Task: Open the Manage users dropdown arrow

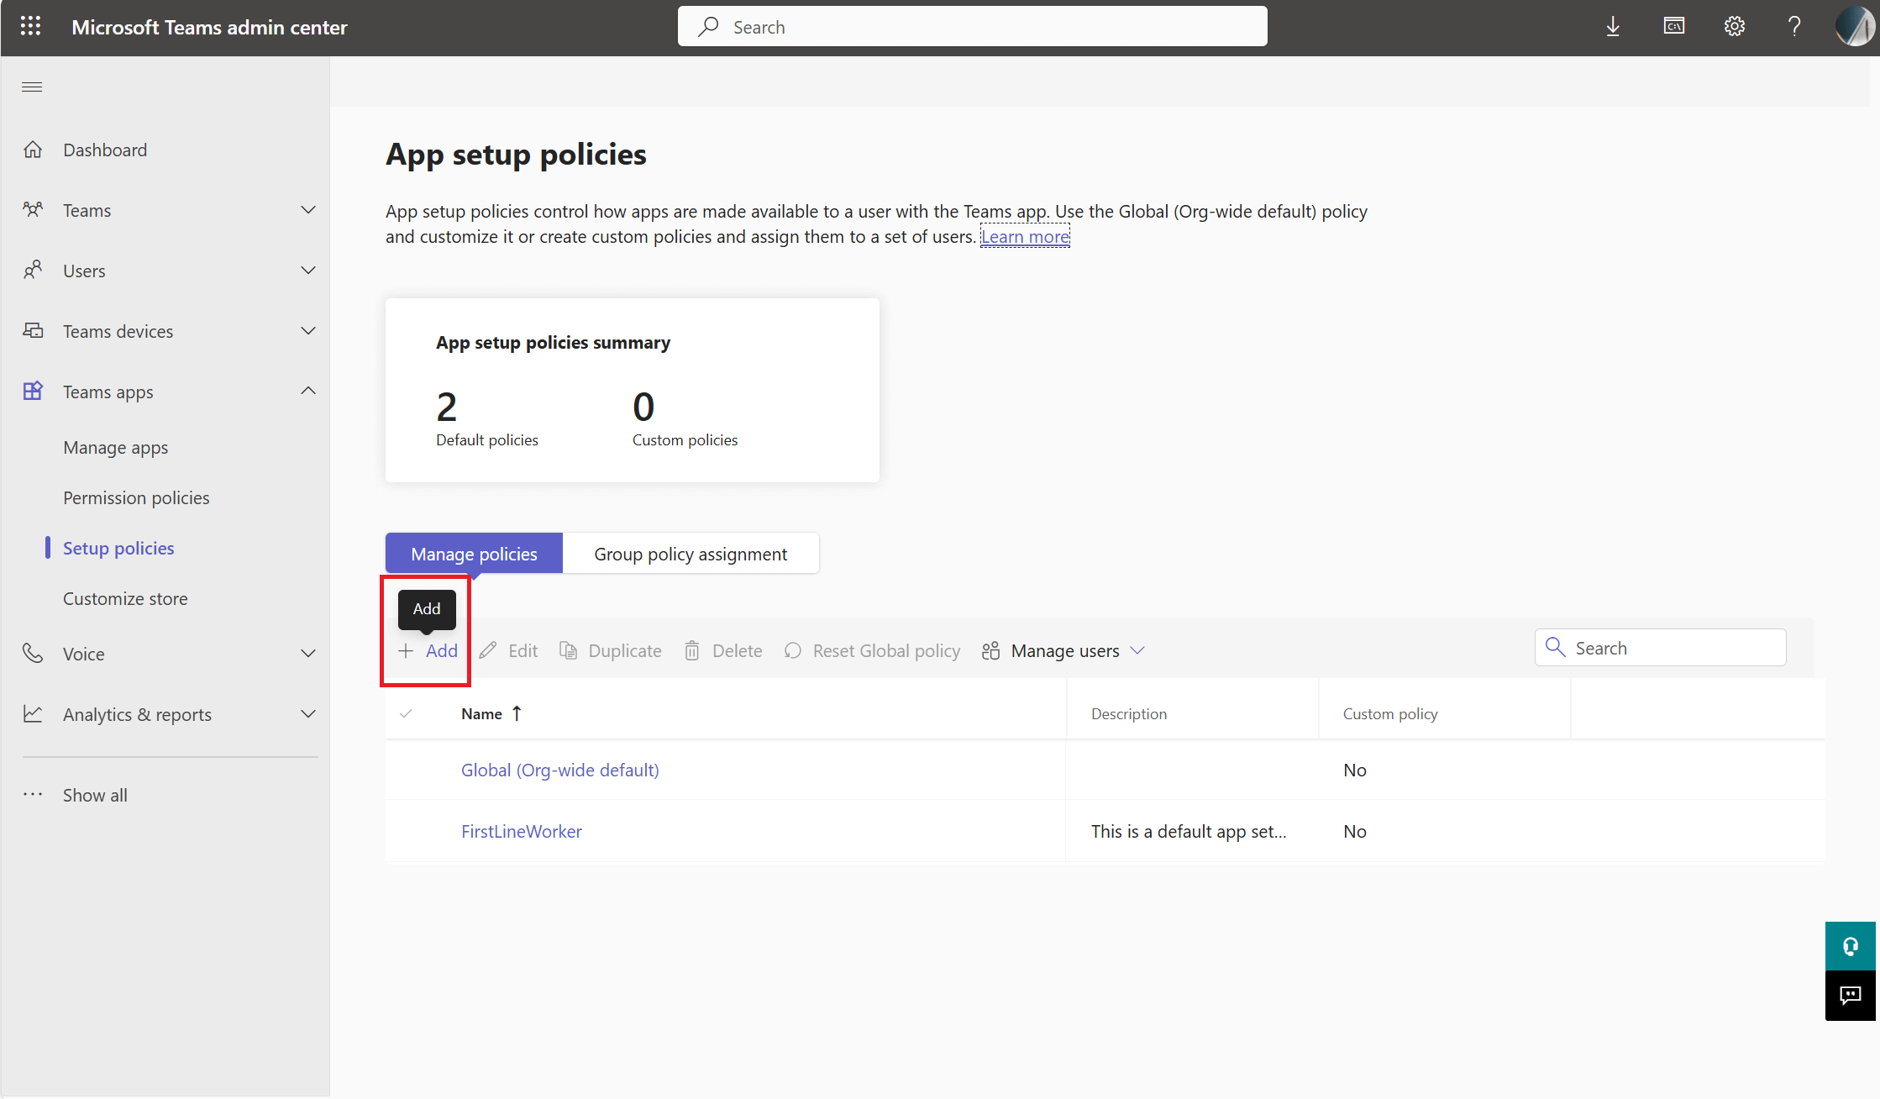Action: (x=1137, y=651)
